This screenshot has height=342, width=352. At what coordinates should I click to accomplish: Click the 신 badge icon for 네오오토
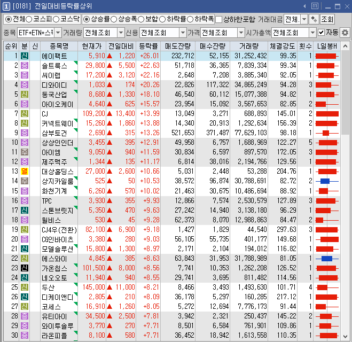coord(25,277)
